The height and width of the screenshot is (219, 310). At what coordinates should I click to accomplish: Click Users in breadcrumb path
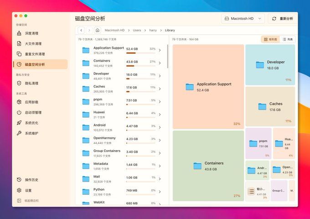pos(137,30)
